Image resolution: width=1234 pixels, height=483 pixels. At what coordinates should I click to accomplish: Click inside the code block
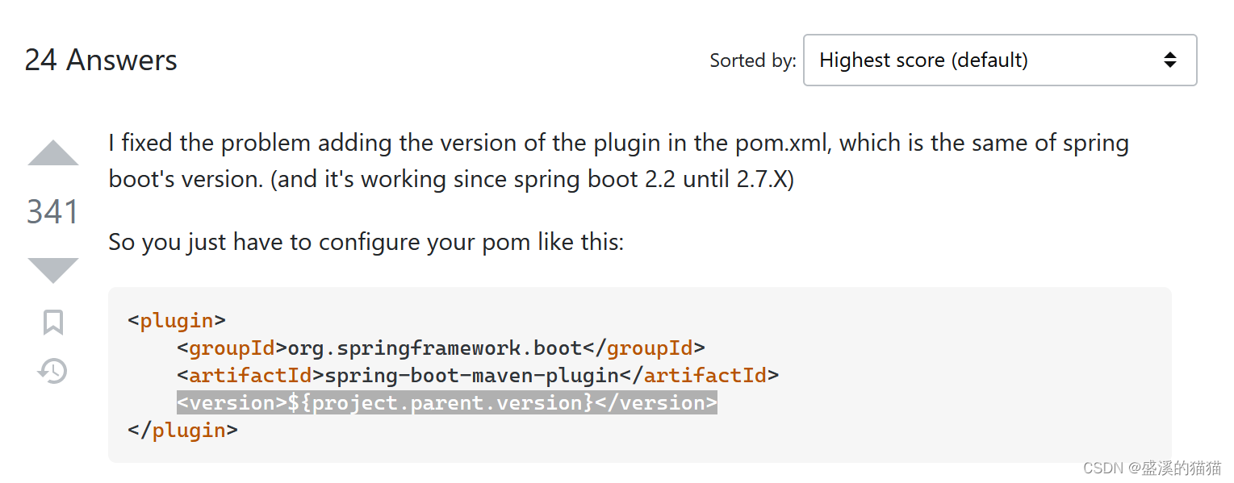tap(638, 375)
